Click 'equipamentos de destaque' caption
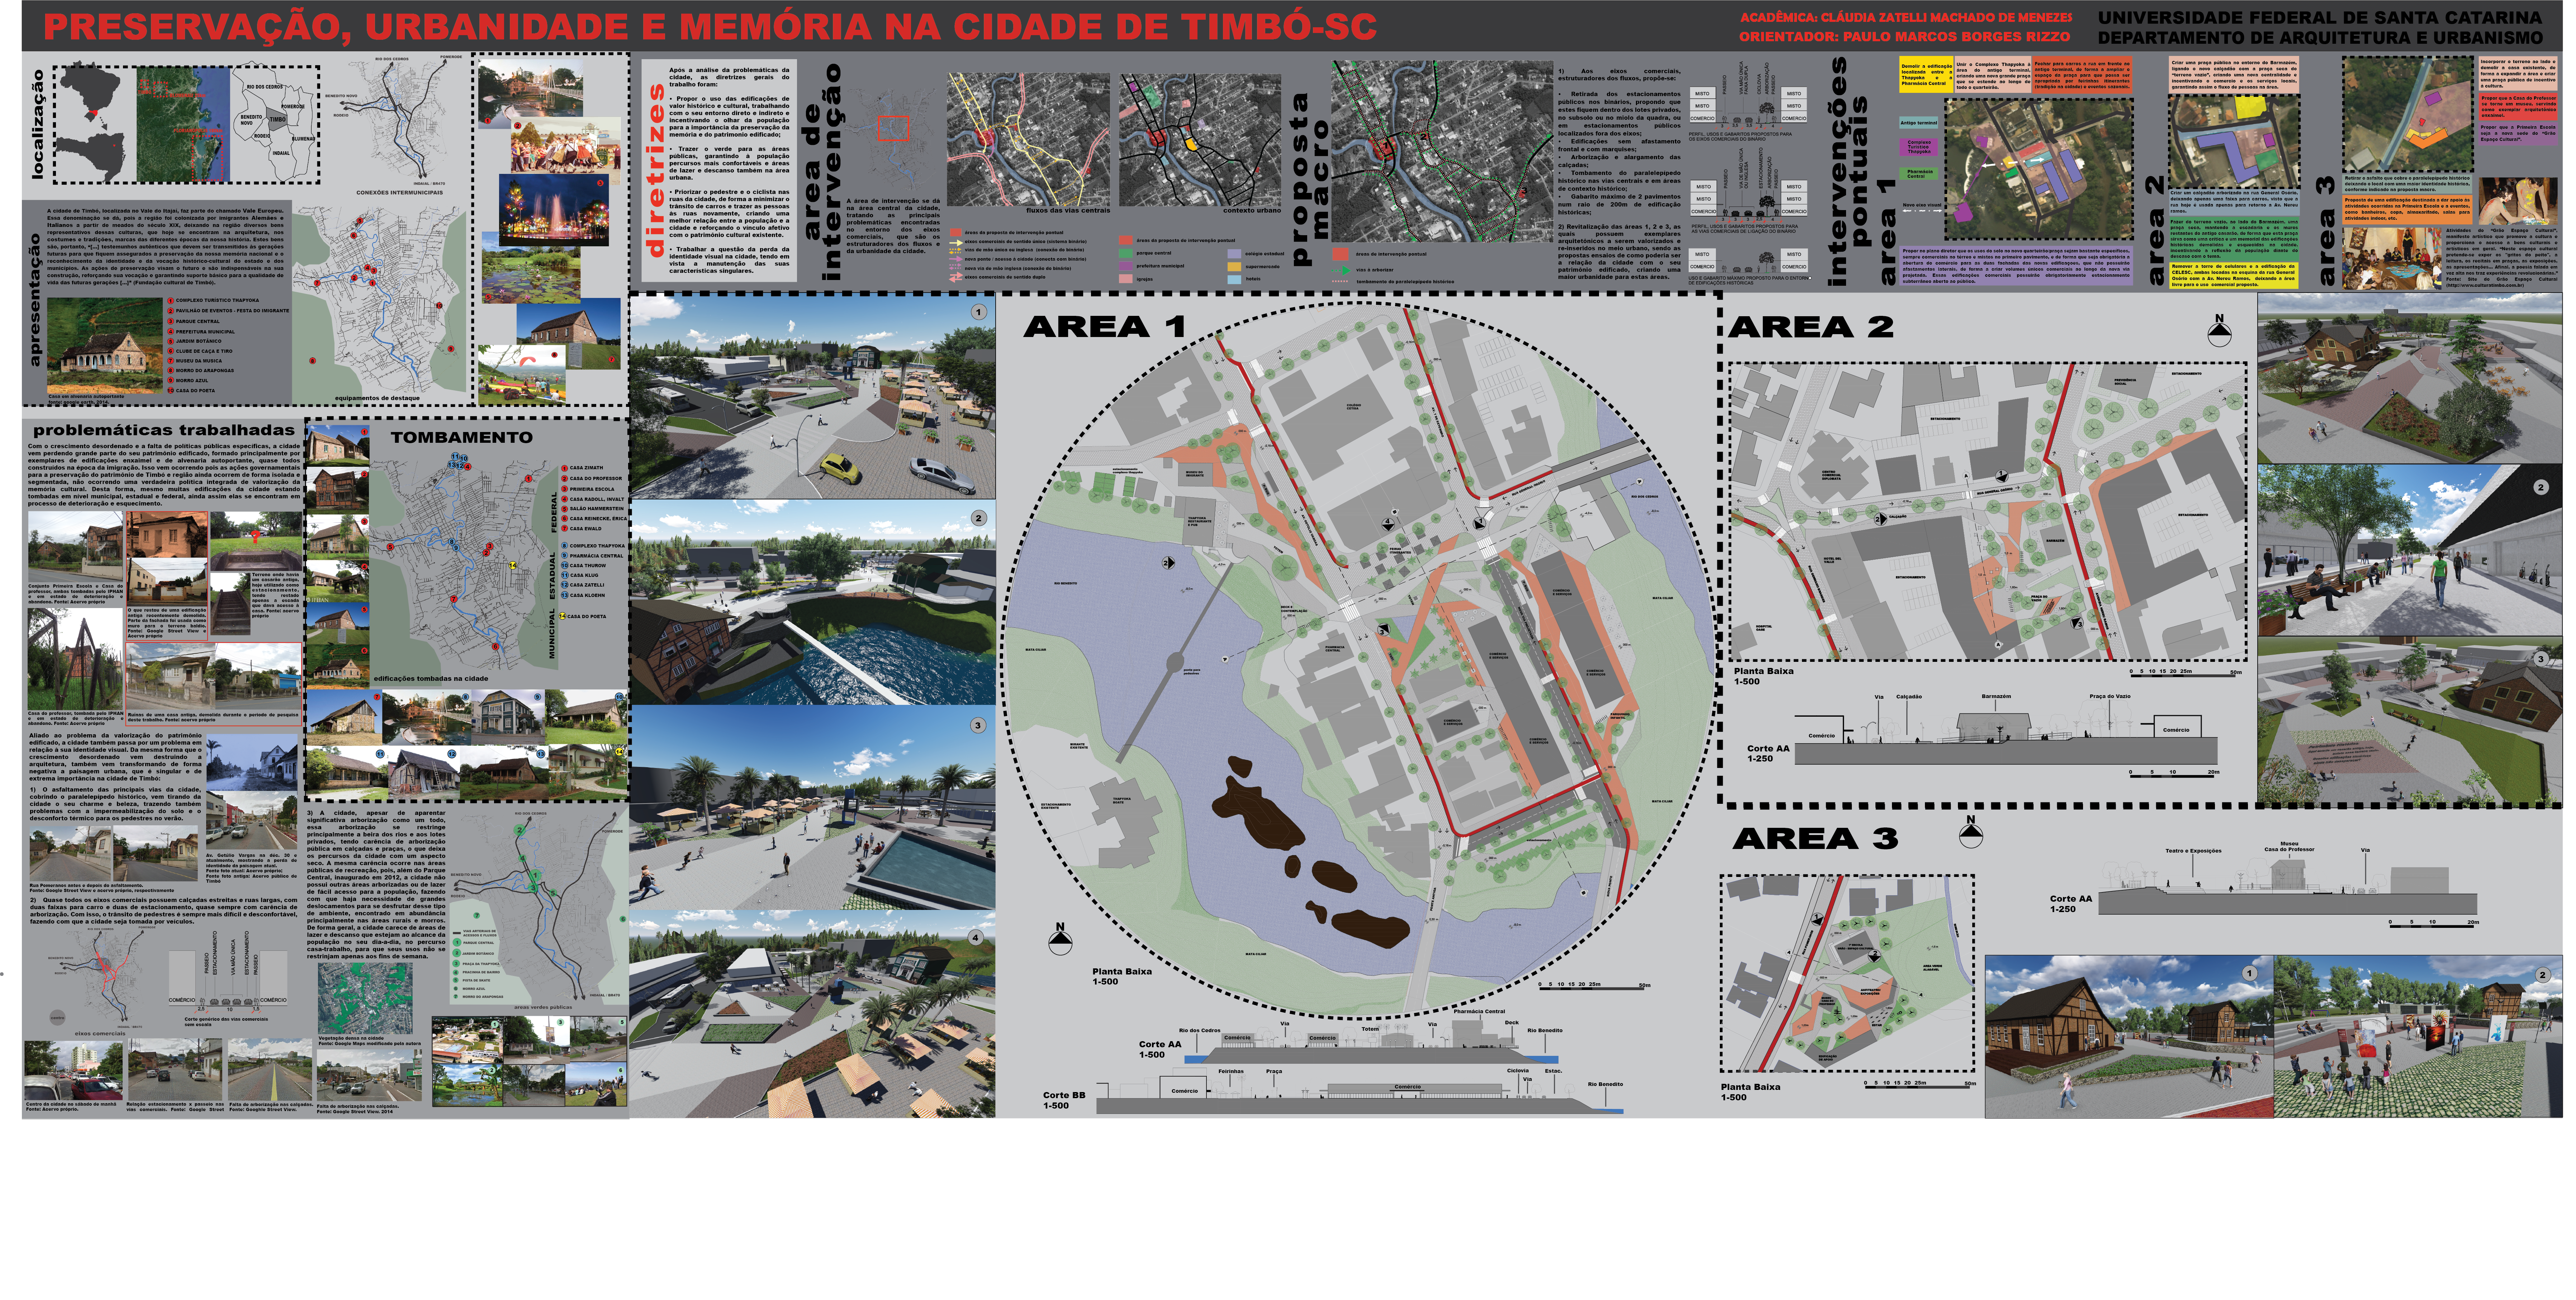Screen dimensions: 2576x1300 coord(377,398)
